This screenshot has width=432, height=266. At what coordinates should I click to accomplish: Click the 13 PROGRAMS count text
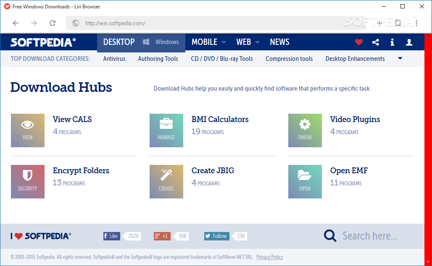pos(69,183)
